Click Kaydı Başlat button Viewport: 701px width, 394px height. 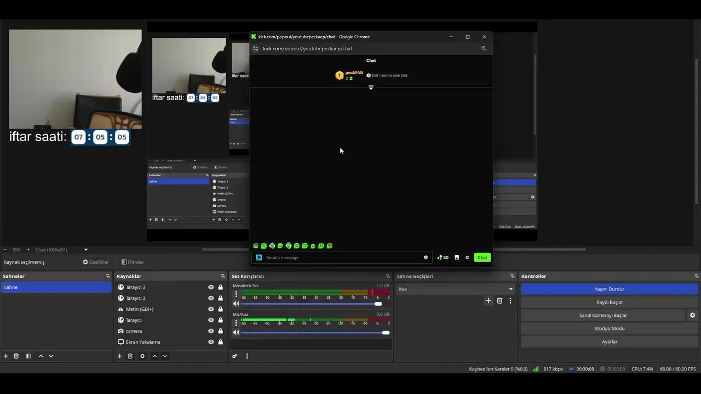(x=610, y=302)
